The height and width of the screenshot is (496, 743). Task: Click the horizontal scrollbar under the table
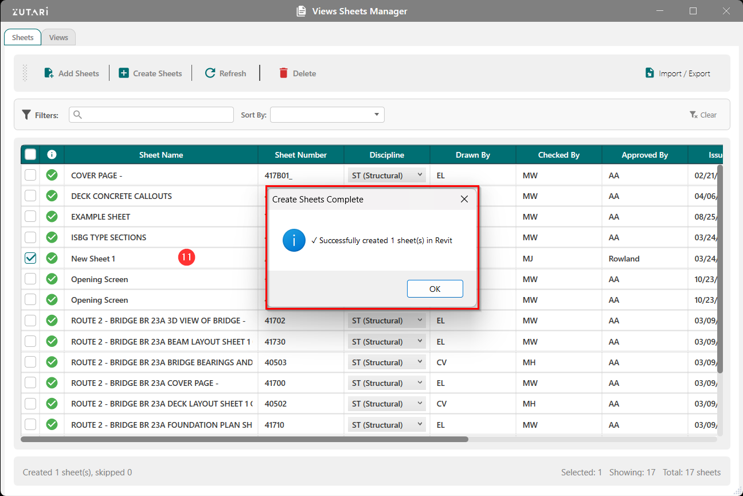tap(244, 439)
